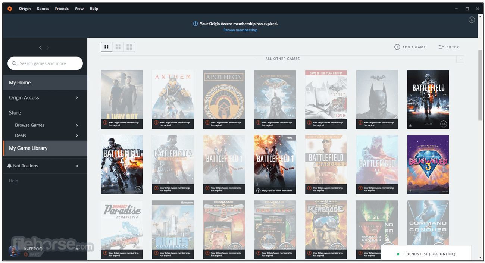Viewport: 485px width, 263px height.
Task: Select Anthem game tile
Action: click(173, 100)
